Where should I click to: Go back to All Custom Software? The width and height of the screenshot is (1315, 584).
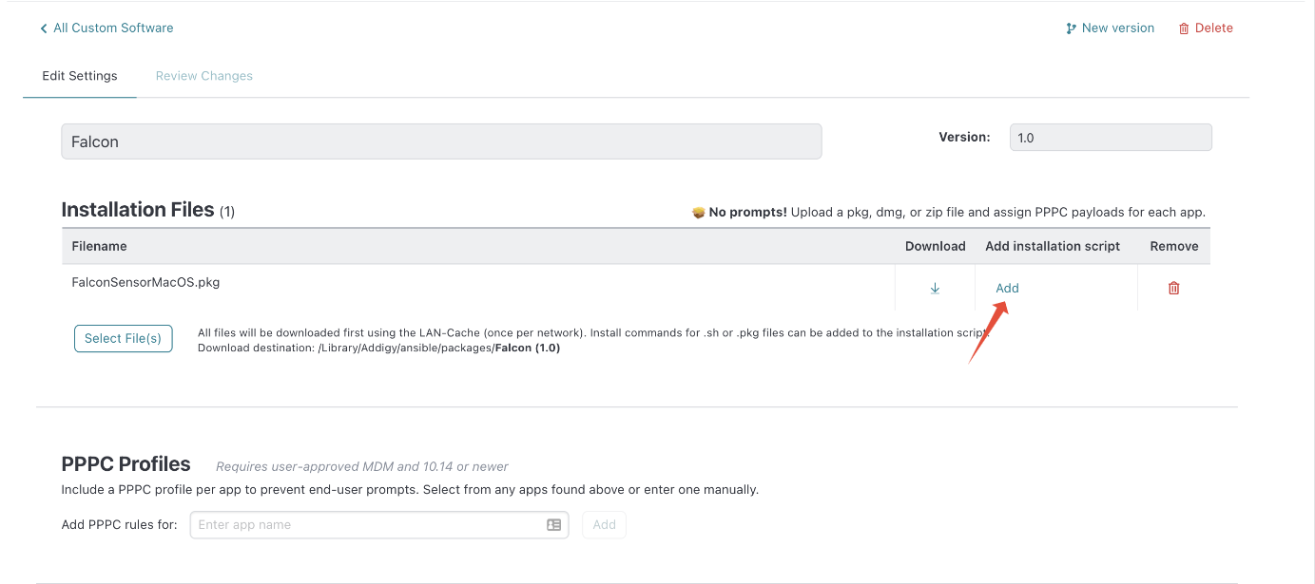tap(106, 28)
